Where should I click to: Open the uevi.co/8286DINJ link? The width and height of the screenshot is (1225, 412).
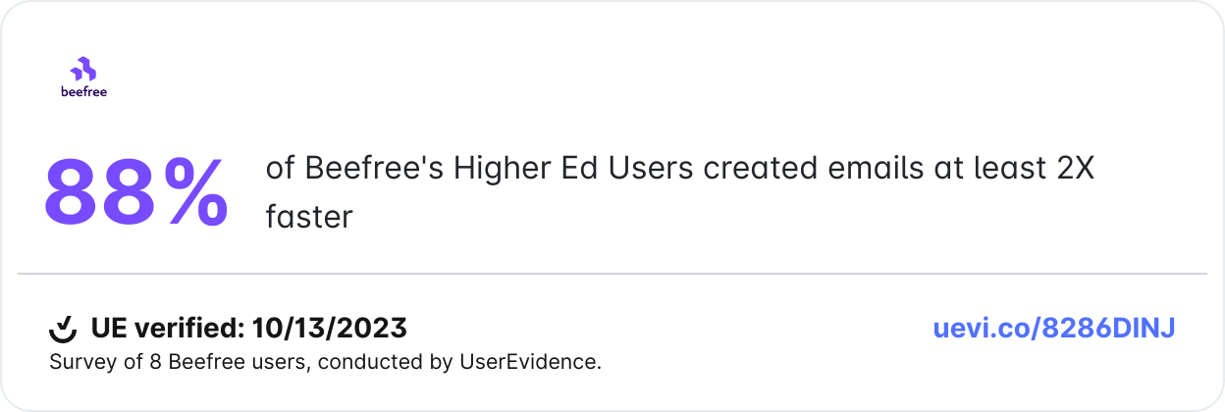click(1053, 328)
